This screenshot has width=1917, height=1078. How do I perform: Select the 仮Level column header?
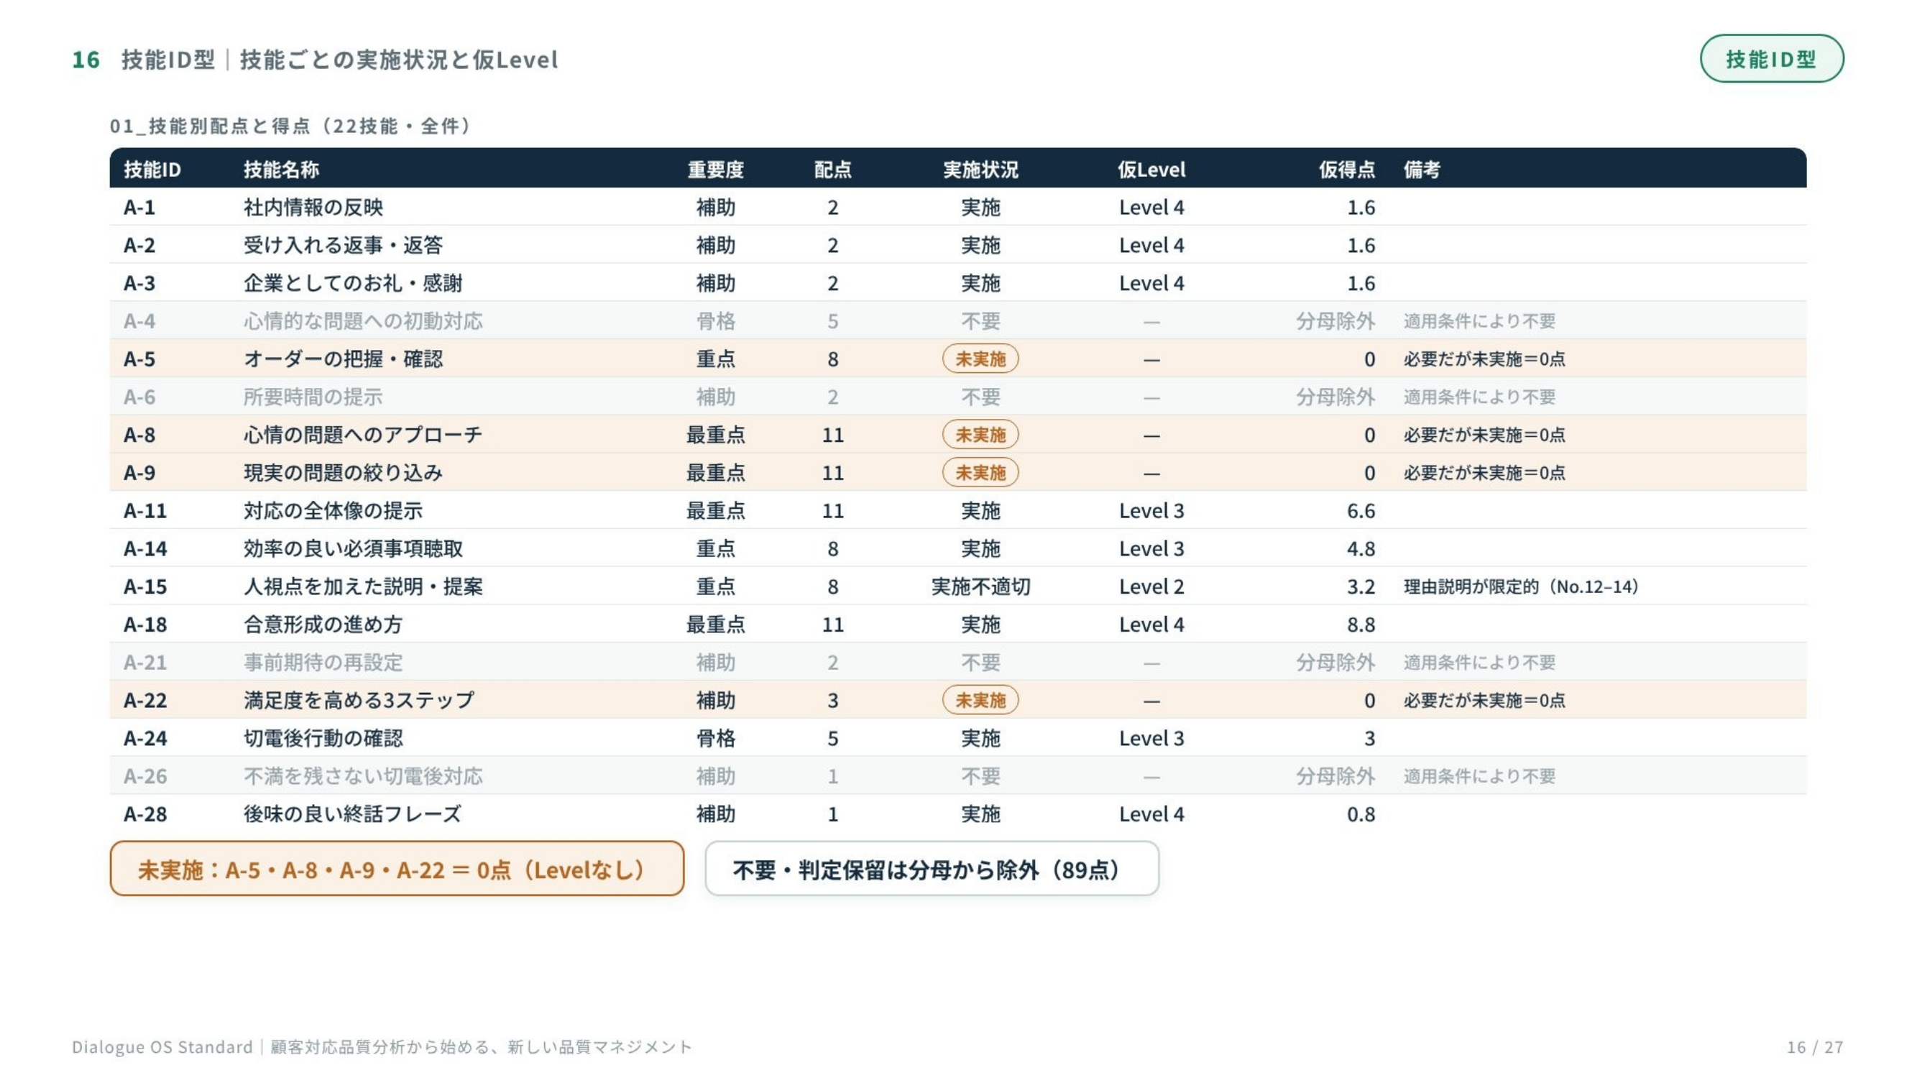(x=1151, y=170)
